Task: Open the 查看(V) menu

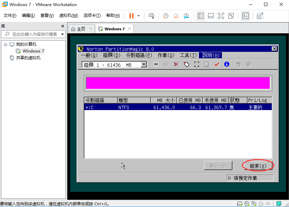Action: pyautogui.click(x=47, y=15)
